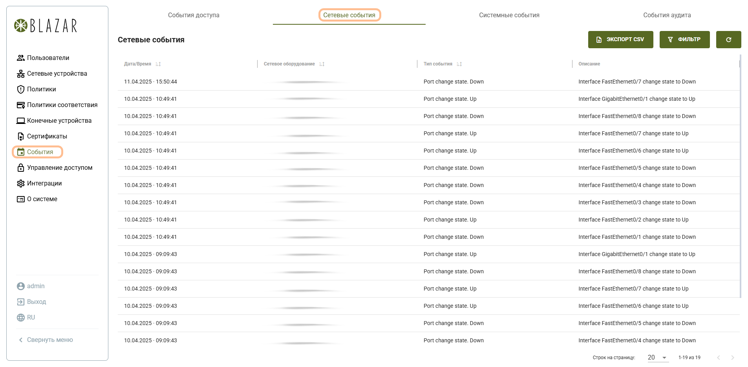Open the Фильтр button
Viewport: 748px width, 367px height.
tap(684, 40)
